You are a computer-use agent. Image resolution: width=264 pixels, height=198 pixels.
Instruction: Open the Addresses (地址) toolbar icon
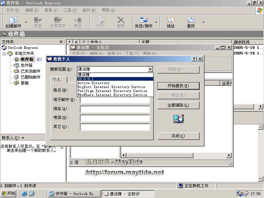171,22
